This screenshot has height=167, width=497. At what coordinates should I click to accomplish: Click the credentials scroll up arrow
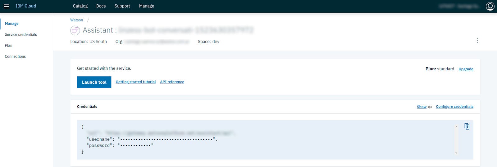pyautogui.click(x=456, y=127)
